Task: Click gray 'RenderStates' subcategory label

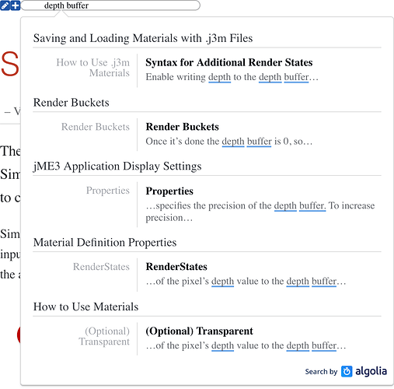Action: (x=101, y=267)
